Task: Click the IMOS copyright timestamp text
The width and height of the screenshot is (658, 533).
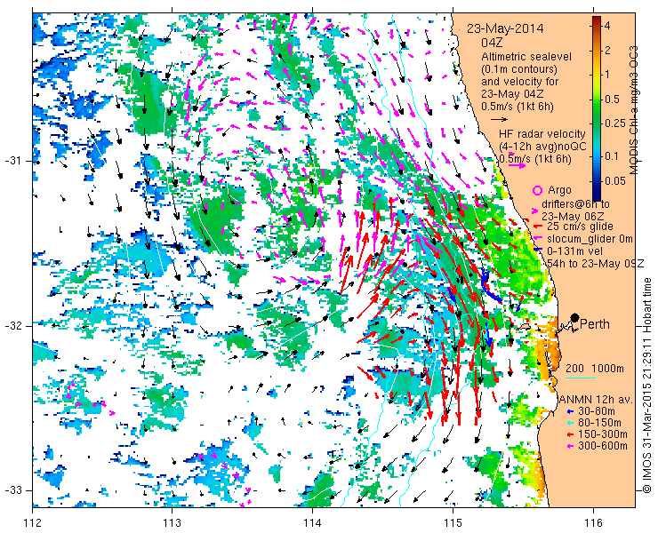Action: 647,385
